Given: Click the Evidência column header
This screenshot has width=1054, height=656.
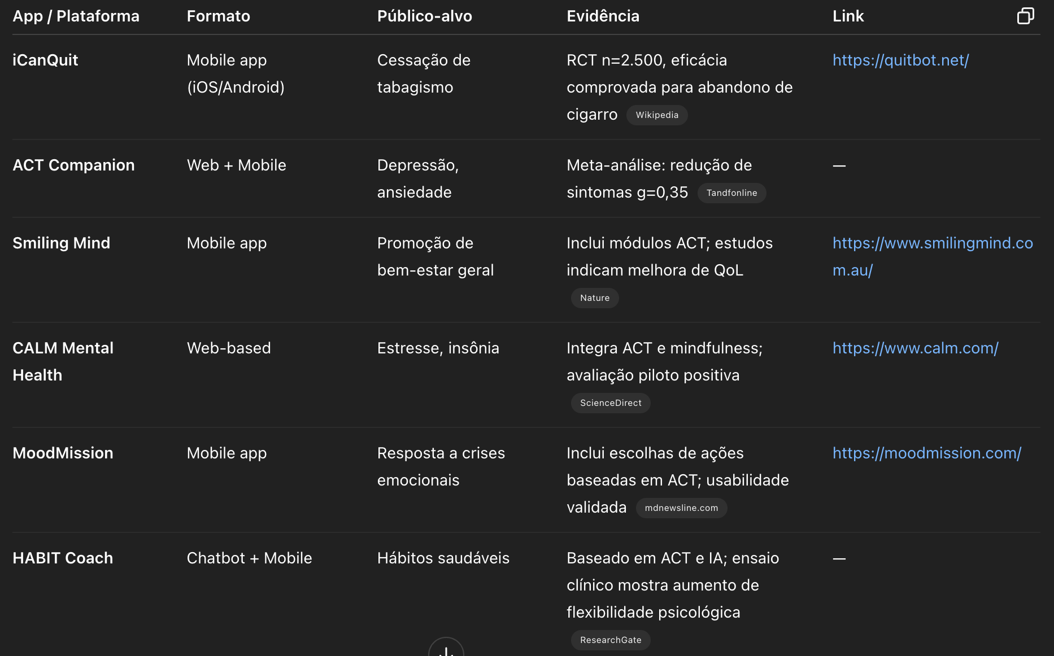Looking at the screenshot, I should tap(603, 16).
